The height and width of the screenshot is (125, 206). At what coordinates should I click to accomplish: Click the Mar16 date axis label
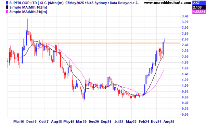click(19, 122)
